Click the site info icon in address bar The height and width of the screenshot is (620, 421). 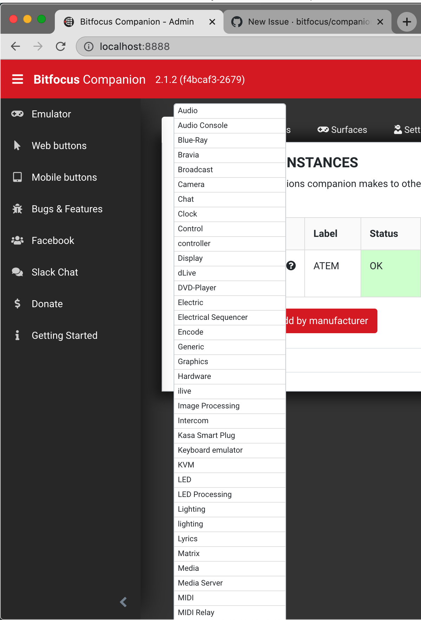[x=89, y=46]
